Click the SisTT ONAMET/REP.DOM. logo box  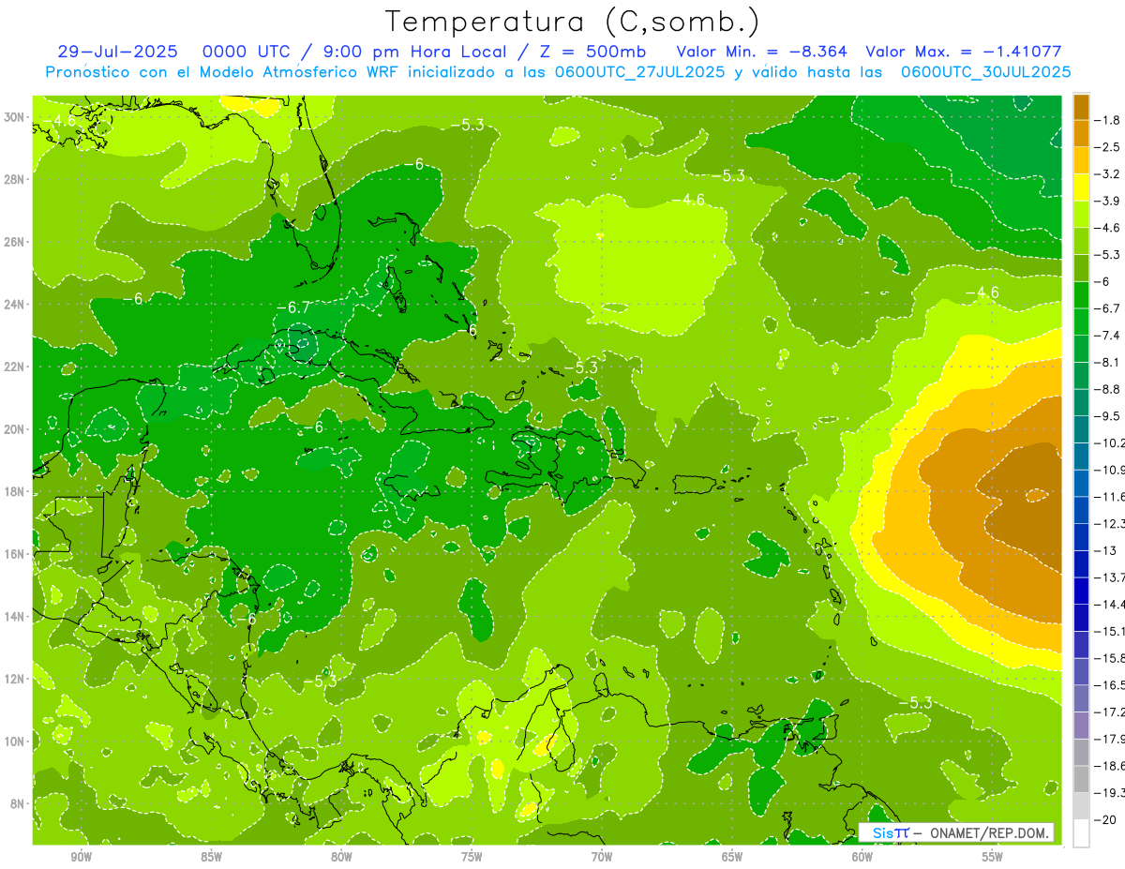click(x=957, y=832)
